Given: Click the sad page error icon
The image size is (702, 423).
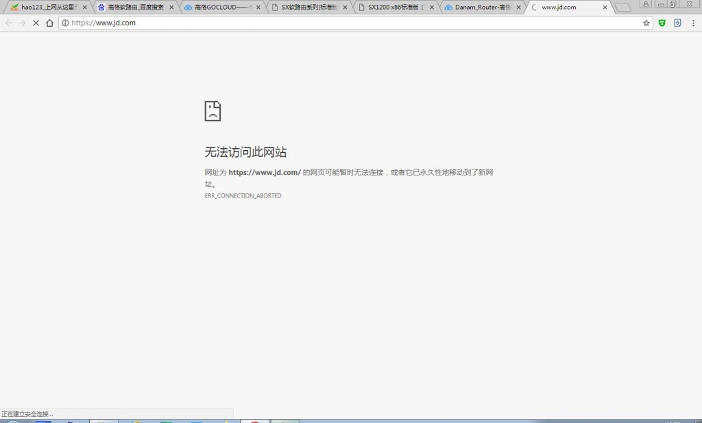Looking at the screenshot, I should (213, 110).
